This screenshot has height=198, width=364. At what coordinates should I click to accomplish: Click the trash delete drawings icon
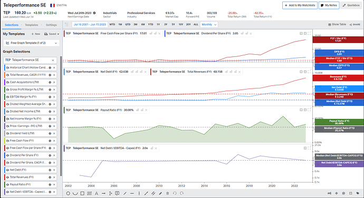pyautogui.click(x=167, y=193)
